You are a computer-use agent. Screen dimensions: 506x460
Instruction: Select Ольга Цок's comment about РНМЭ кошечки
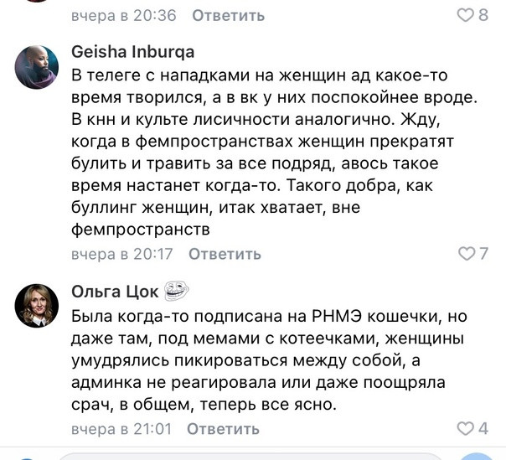pos(269,360)
